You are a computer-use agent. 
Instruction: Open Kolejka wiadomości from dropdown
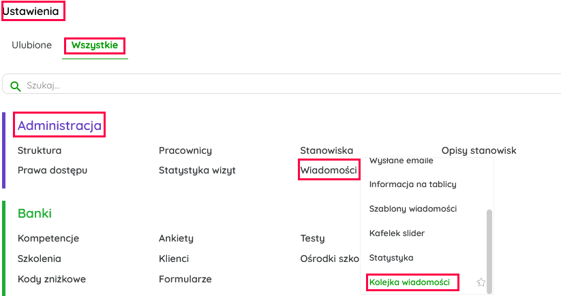point(410,282)
